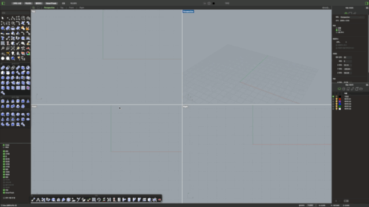Switch to the Right viewport tab
The width and height of the screenshot is (369, 207).
pos(82,7)
